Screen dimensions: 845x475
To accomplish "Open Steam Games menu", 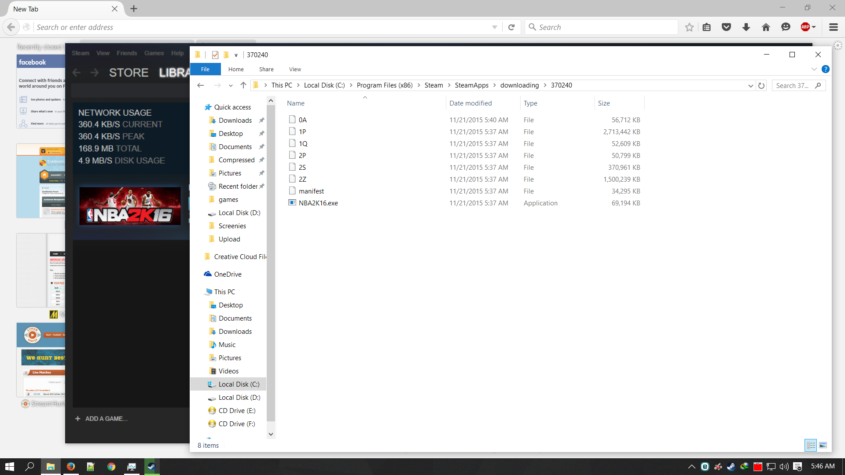I will (x=154, y=53).
